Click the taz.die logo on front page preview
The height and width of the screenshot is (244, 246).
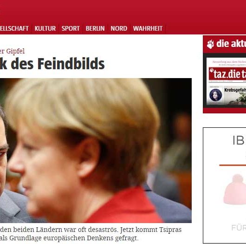pos(227,74)
